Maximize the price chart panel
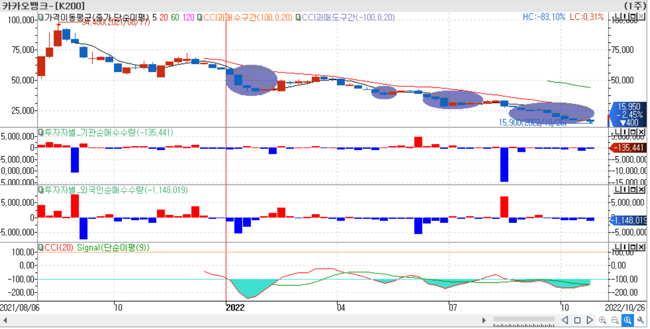The height and width of the screenshot is (329, 650). click(x=633, y=17)
